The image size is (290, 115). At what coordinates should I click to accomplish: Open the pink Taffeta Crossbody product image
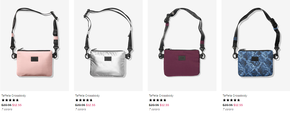(34, 45)
